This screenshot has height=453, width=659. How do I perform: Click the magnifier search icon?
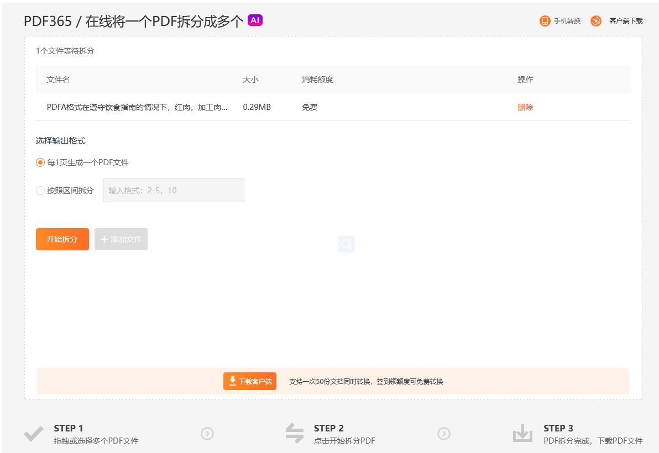pos(347,244)
